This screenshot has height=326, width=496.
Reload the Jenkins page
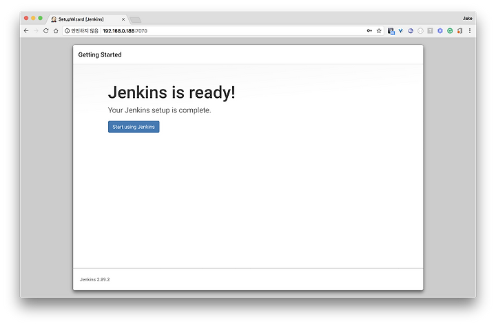[x=46, y=31]
